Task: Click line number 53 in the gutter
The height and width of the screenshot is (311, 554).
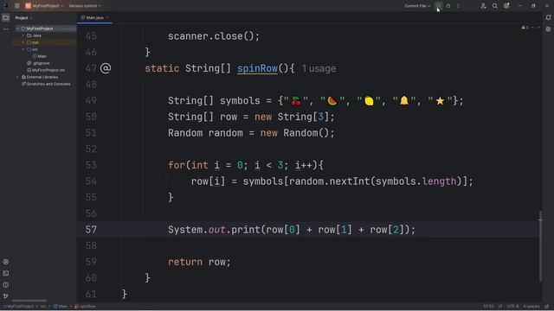Action: [91, 165]
